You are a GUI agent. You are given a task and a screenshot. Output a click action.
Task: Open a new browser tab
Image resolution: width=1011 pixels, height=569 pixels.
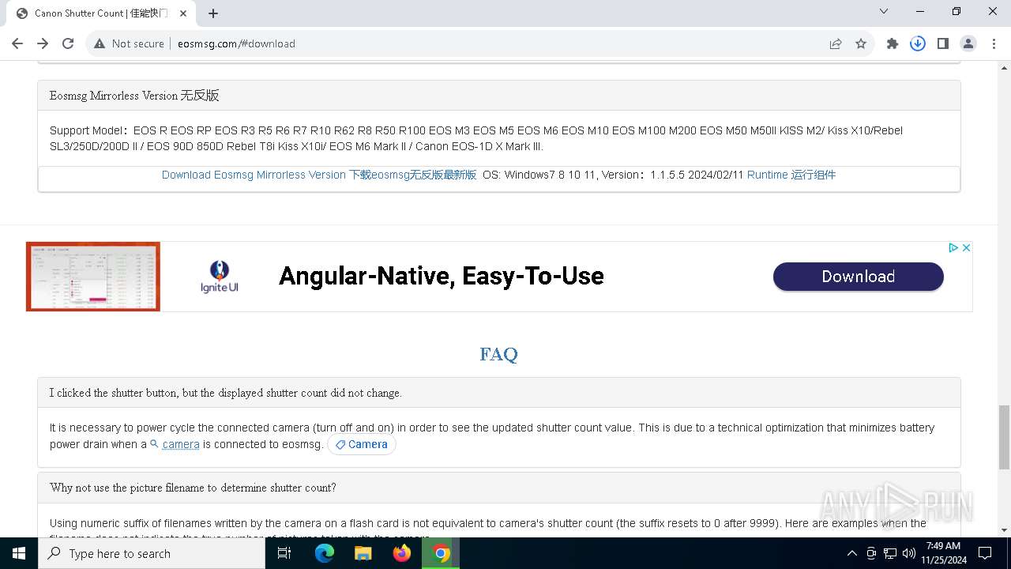pos(213,13)
